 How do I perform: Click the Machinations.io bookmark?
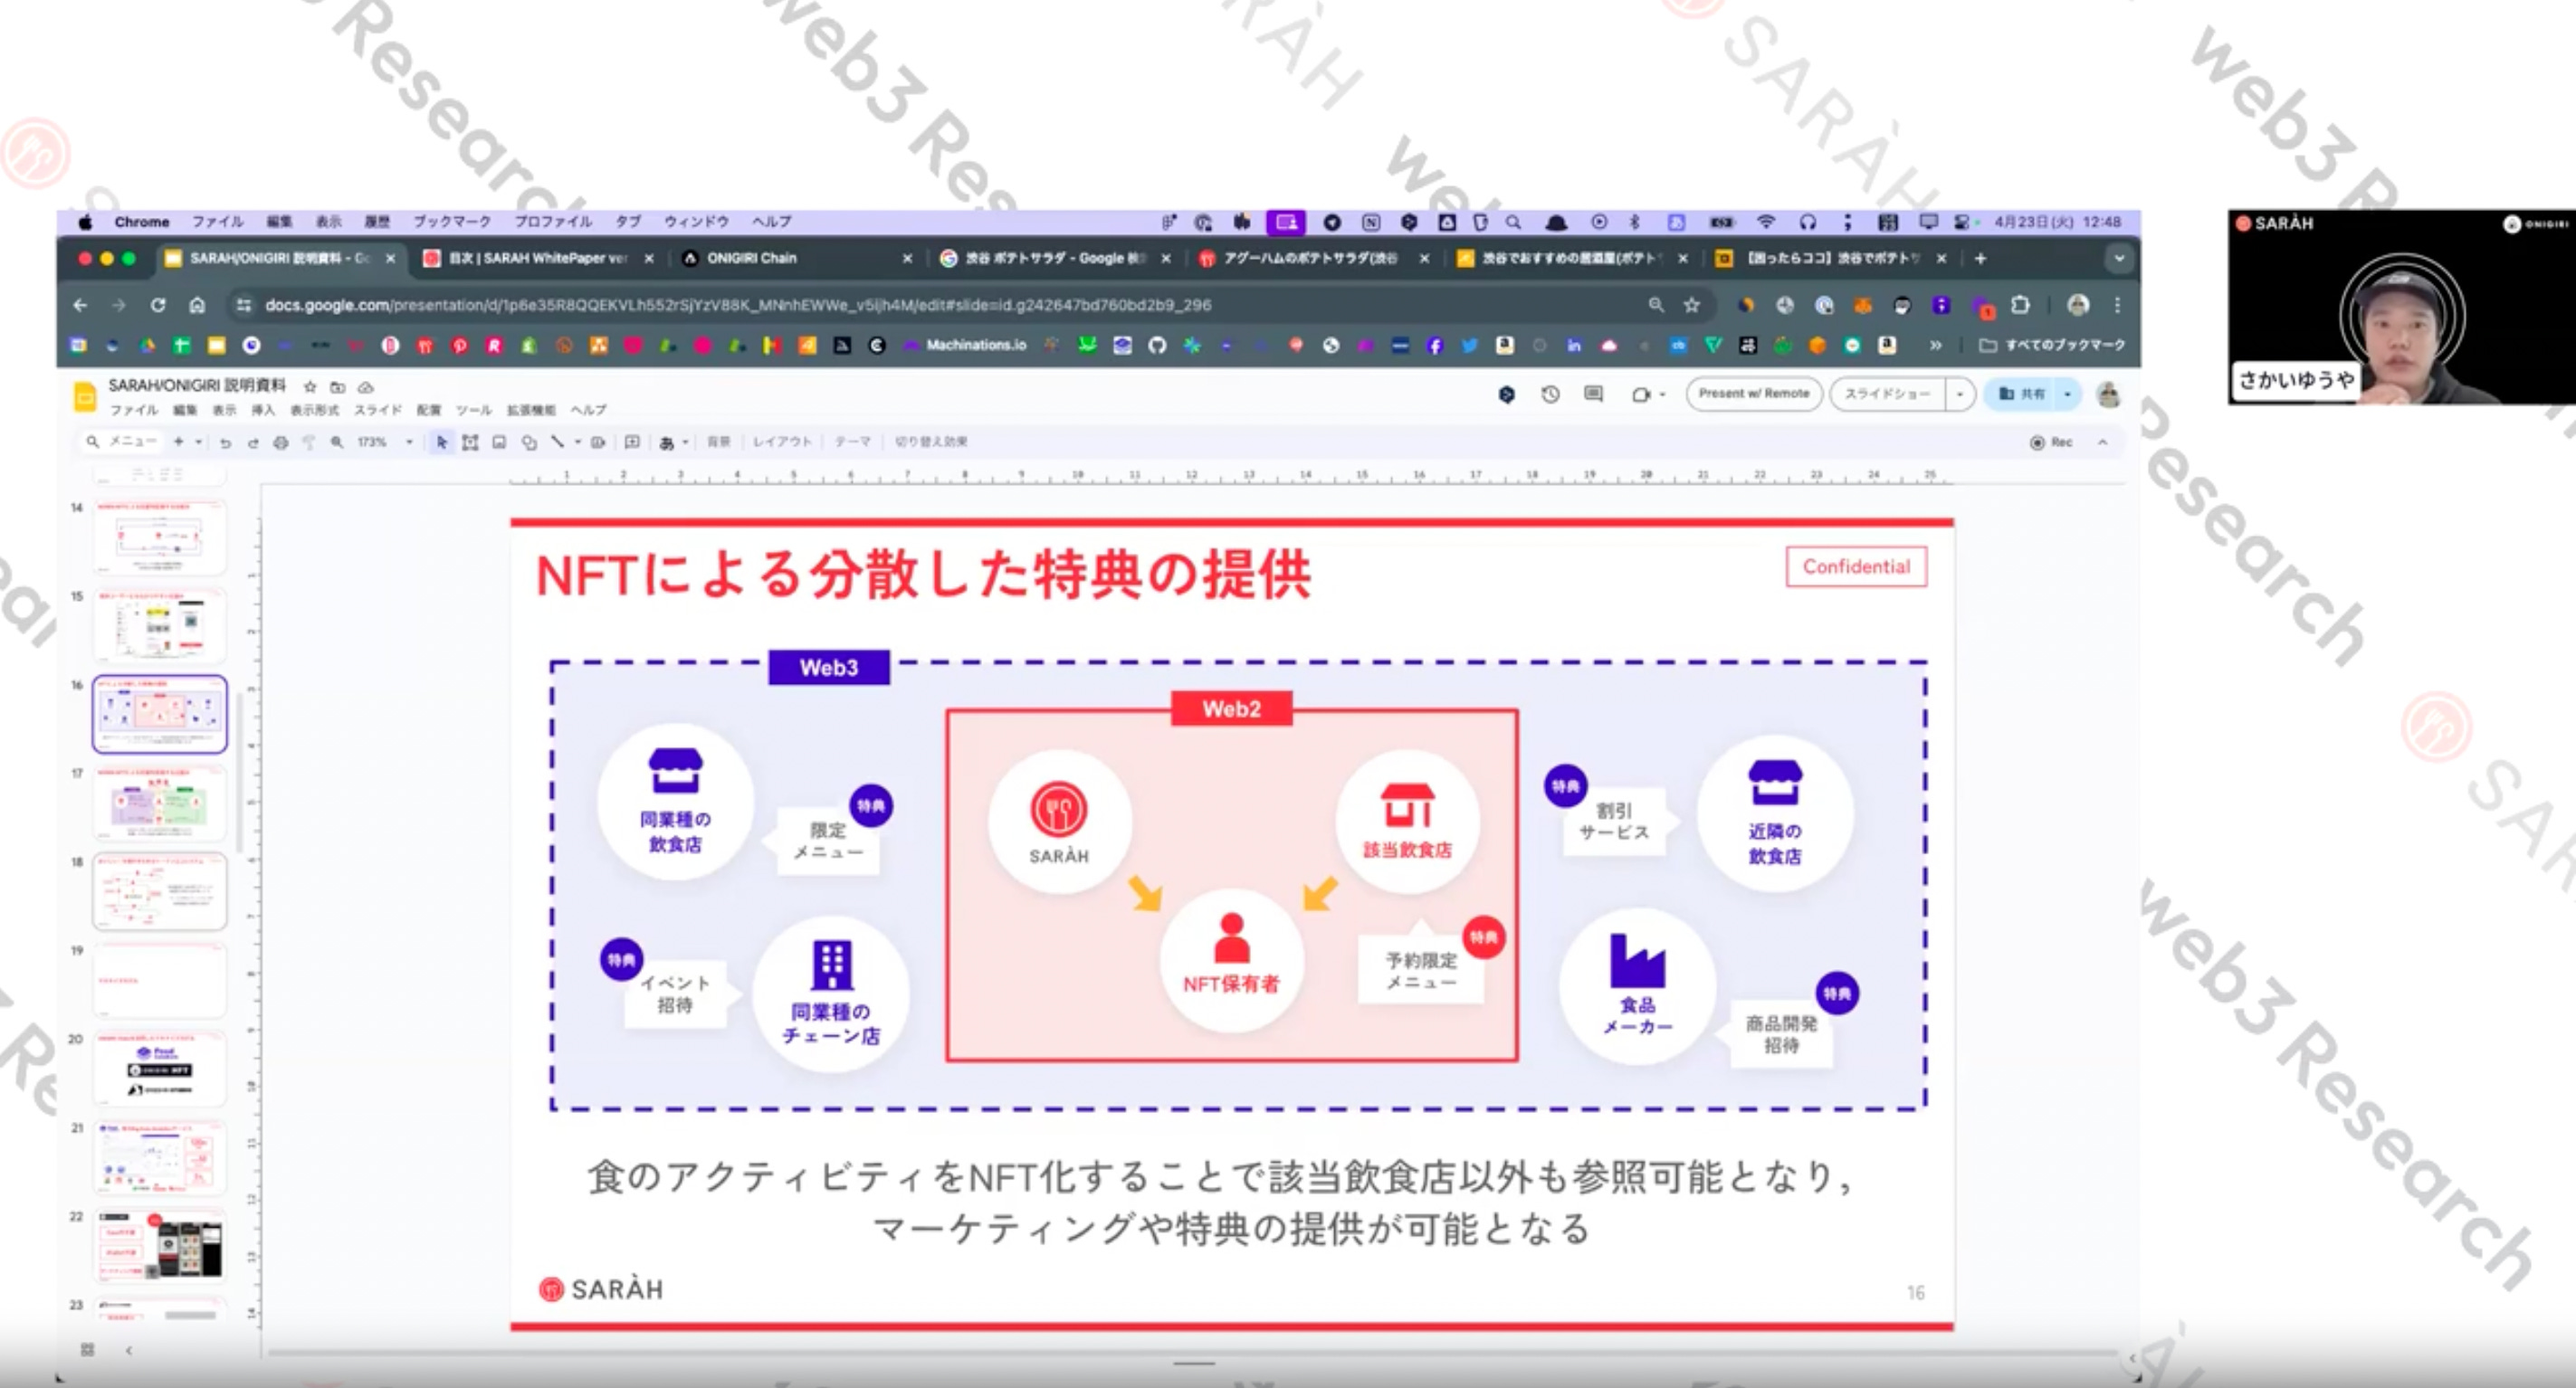click(965, 345)
